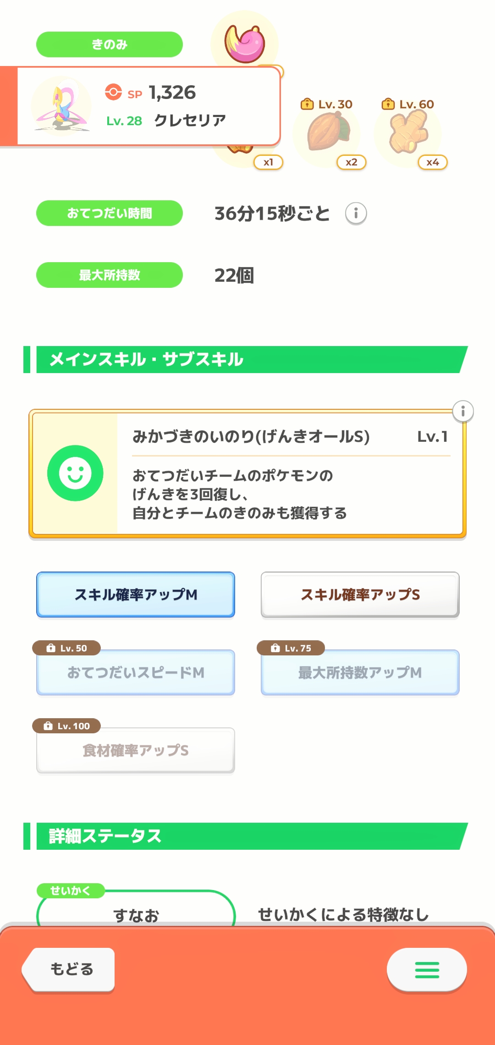
Task: Tap the きのみ label pill
Action: click(110, 44)
